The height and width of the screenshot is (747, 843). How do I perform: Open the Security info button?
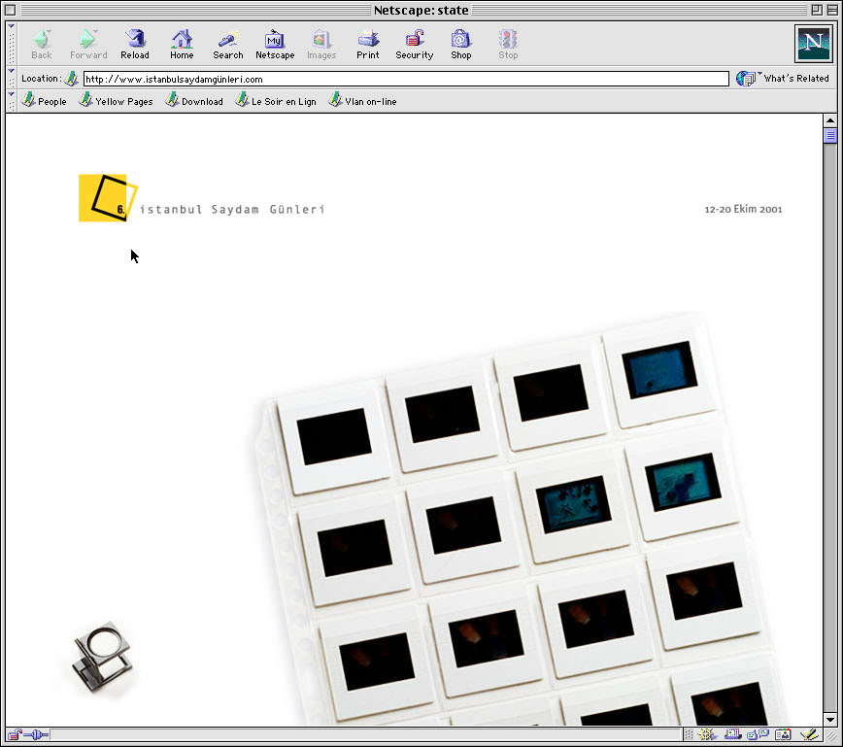(x=414, y=44)
